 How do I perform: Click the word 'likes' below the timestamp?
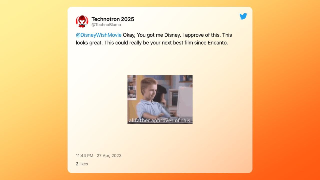pos(84,164)
